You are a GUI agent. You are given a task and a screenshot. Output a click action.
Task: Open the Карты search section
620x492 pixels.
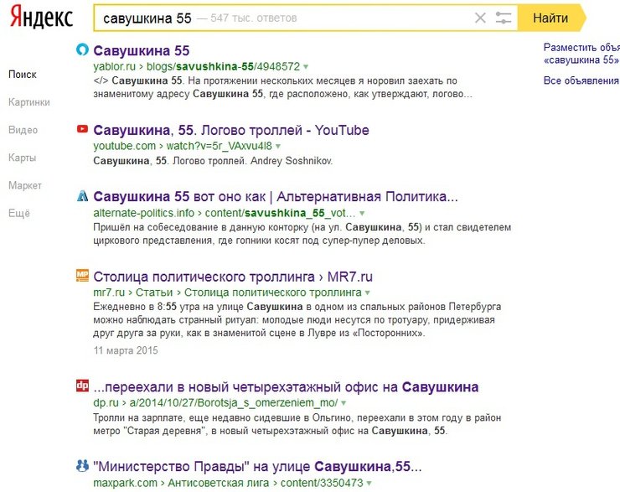22,158
